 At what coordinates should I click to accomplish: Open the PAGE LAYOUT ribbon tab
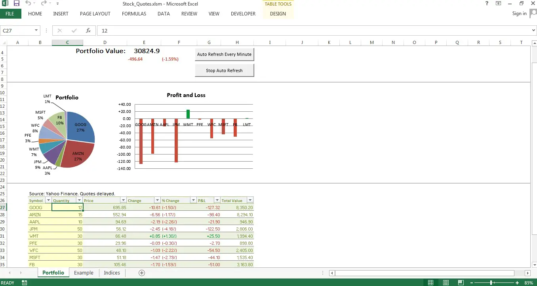point(95,13)
